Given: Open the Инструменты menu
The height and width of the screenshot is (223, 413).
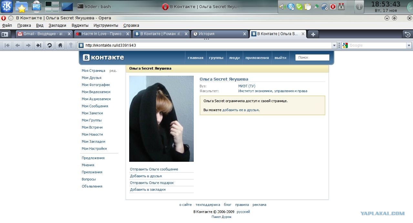Looking at the screenshot, I should coord(106,25).
